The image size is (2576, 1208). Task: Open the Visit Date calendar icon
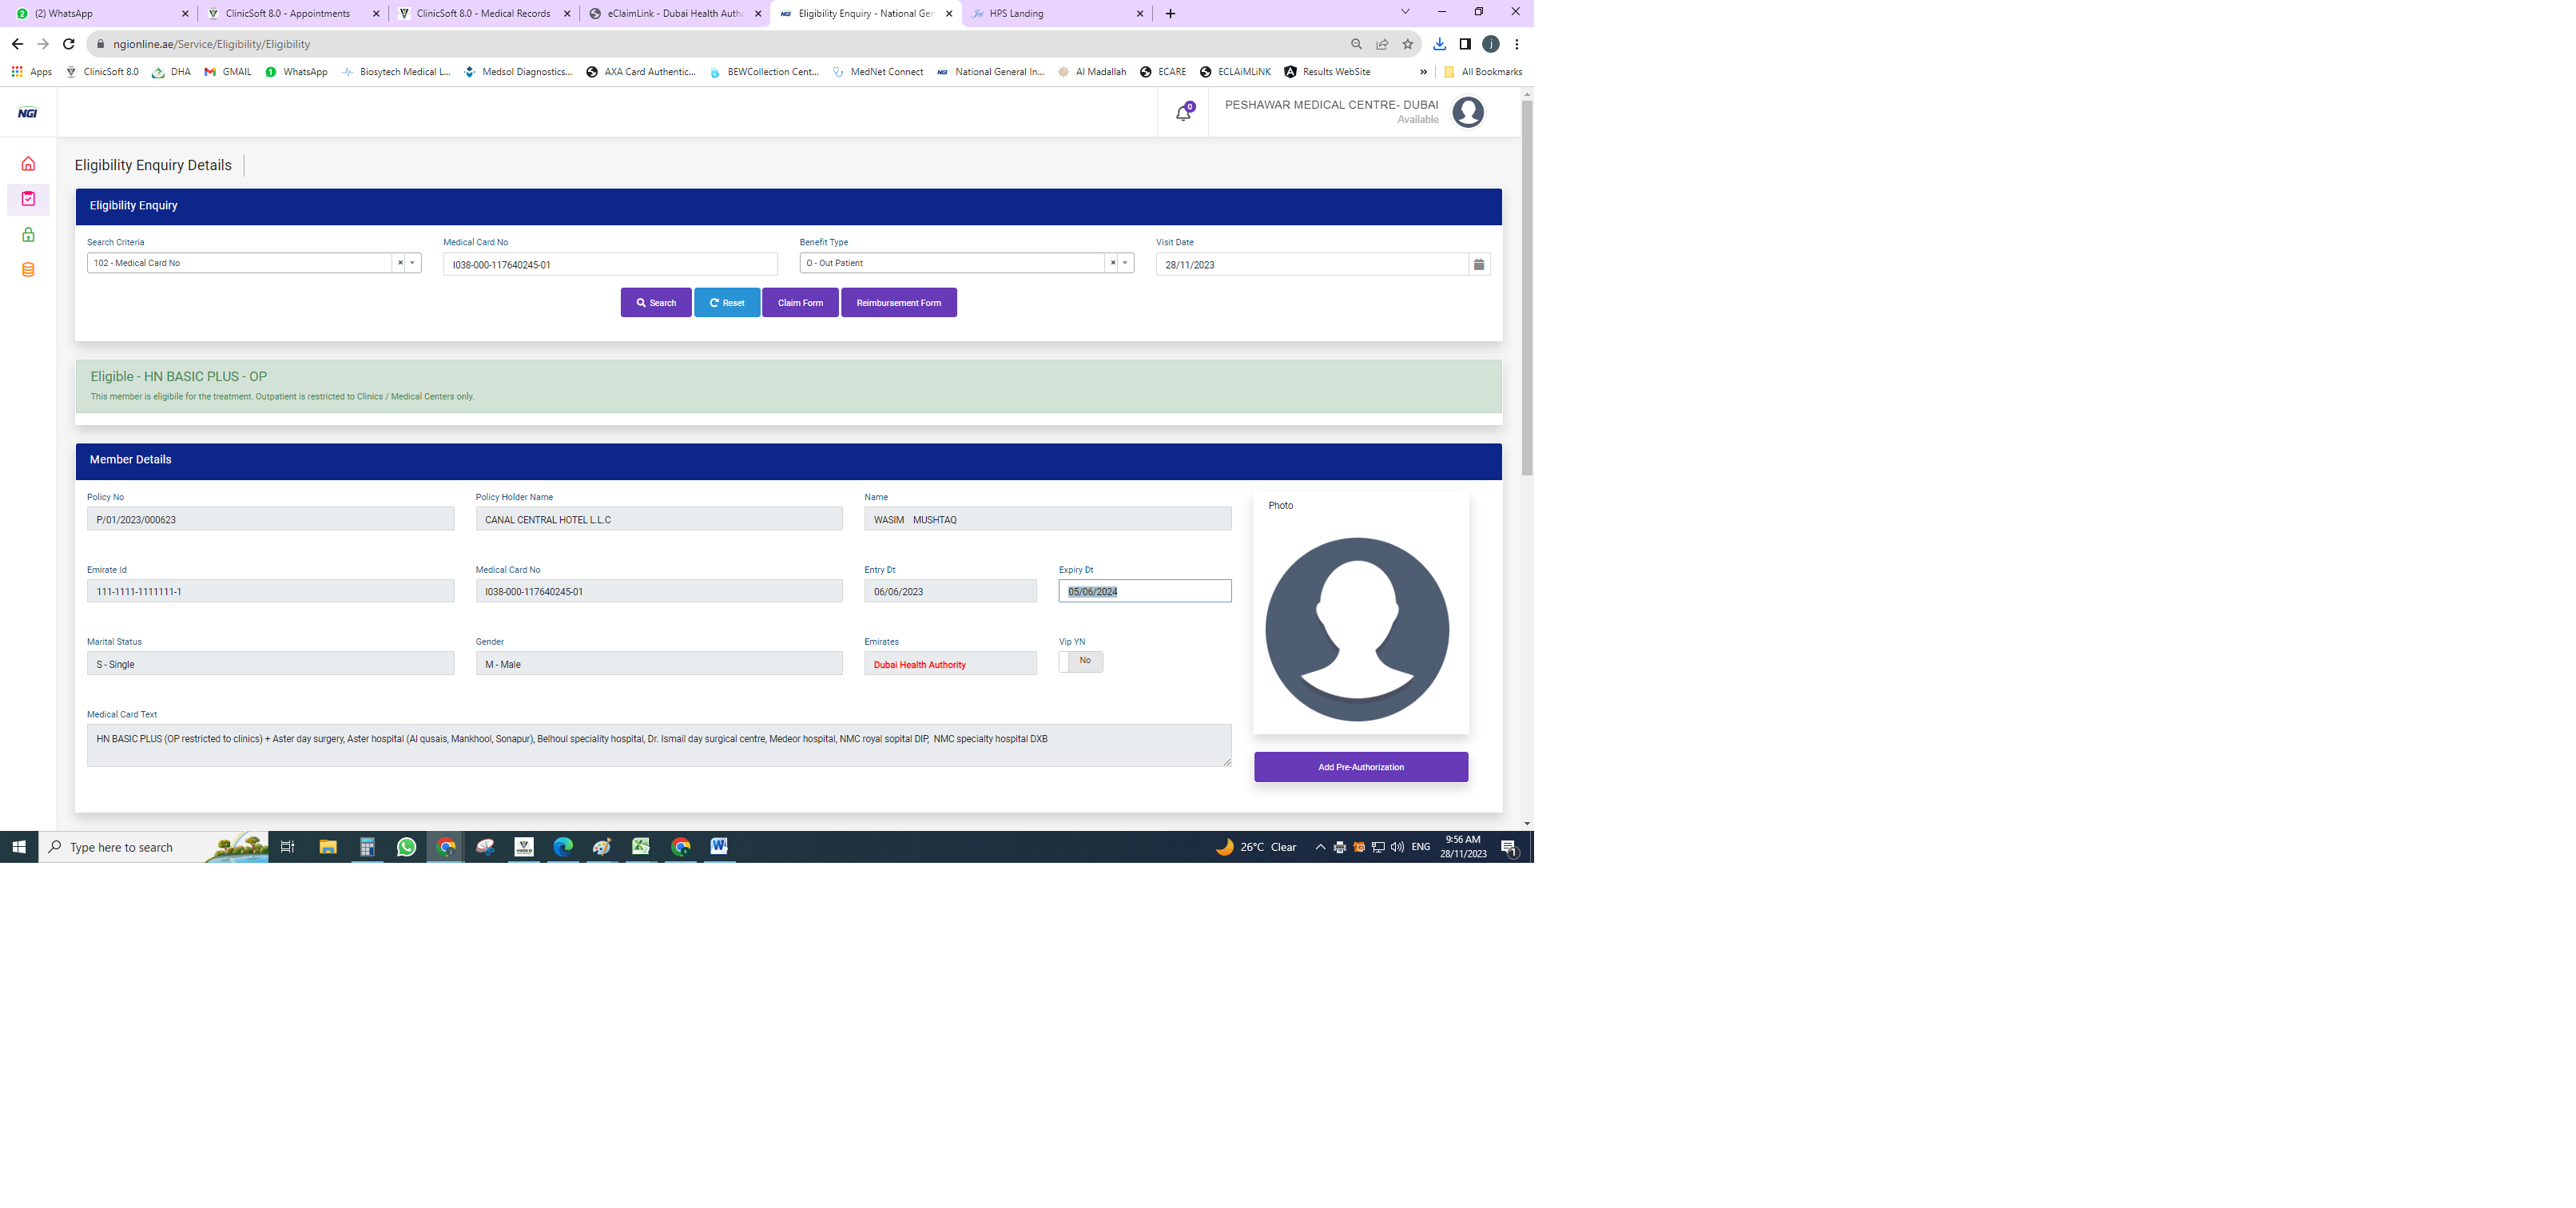pos(1479,265)
